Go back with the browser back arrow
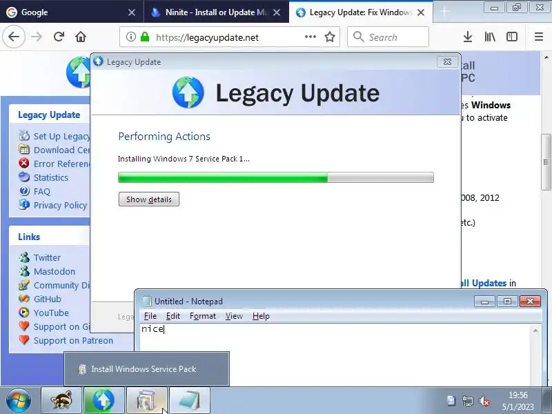The image size is (552, 414). point(14,37)
